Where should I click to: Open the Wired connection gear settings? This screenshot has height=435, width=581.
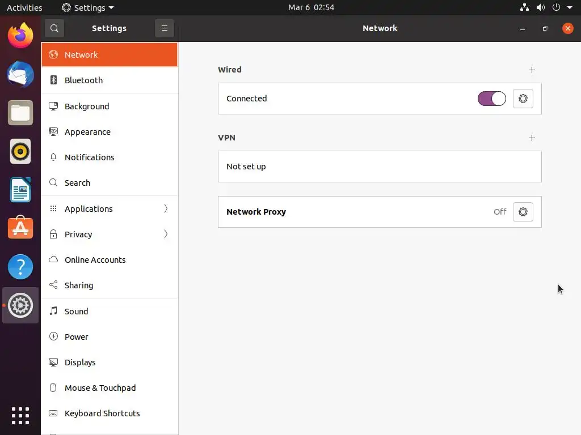point(523,99)
